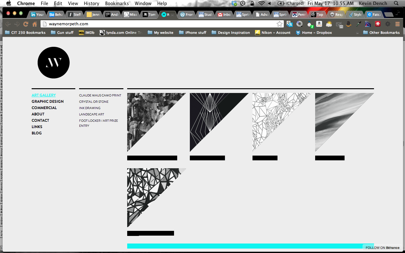Open the Commercial section link
The width and height of the screenshot is (405, 253).
click(x=44, y=108)
